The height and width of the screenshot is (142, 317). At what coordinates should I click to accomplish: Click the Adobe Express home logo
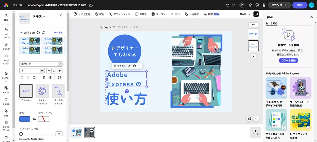6,5
